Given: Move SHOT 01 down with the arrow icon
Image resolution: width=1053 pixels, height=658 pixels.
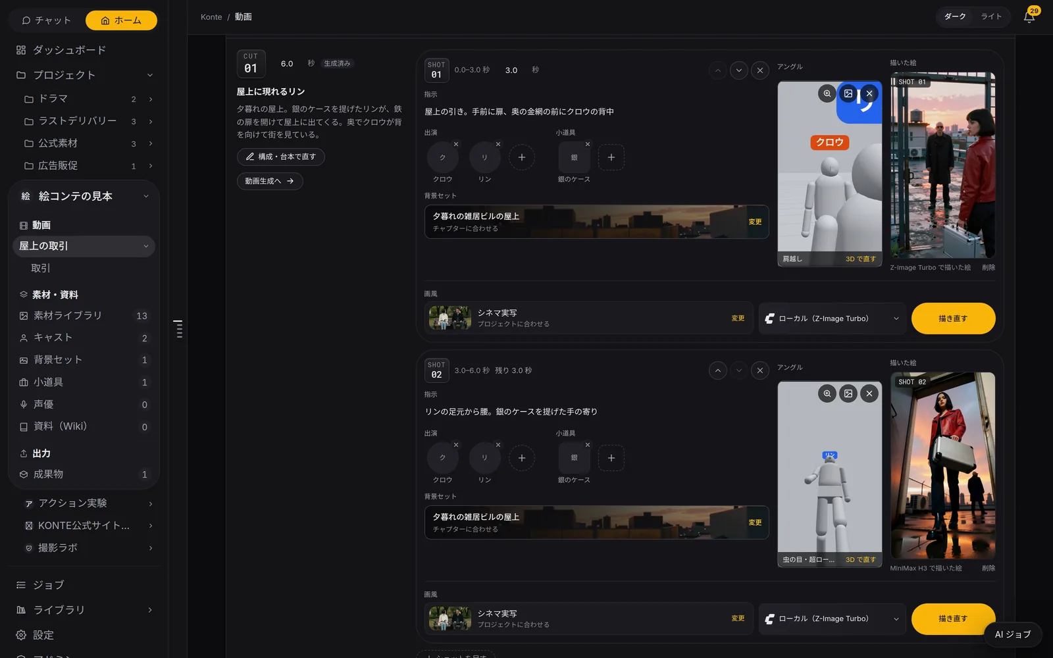Looking at the screenshot, I should (x=739, y=70).
